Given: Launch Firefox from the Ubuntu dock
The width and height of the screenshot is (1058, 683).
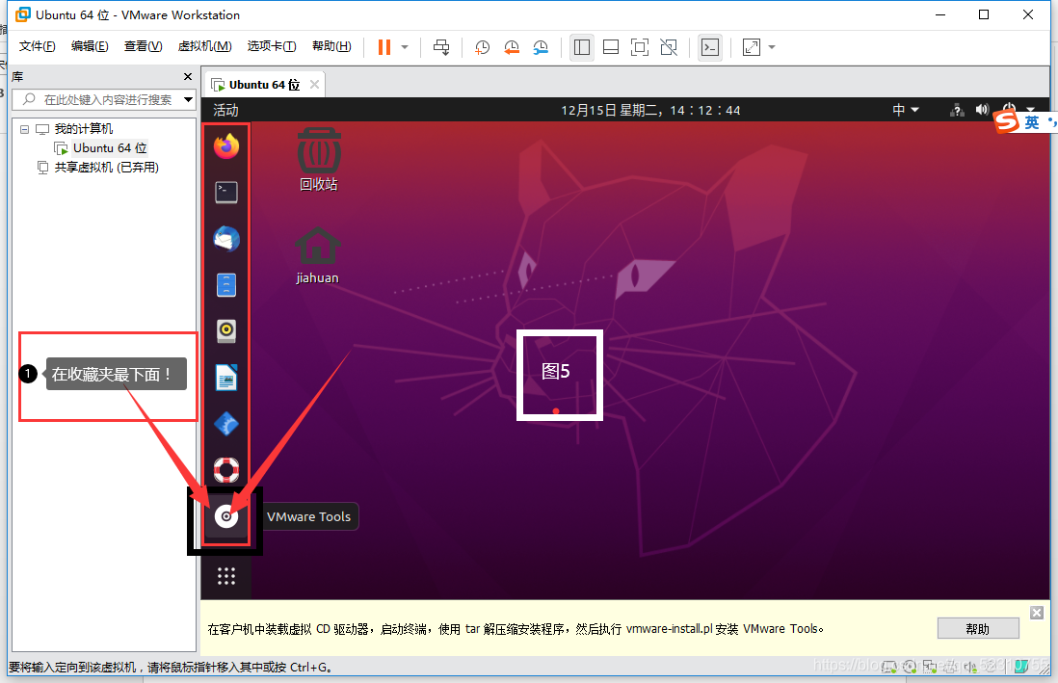Looking at the screenshot, I should click(225, 145).
